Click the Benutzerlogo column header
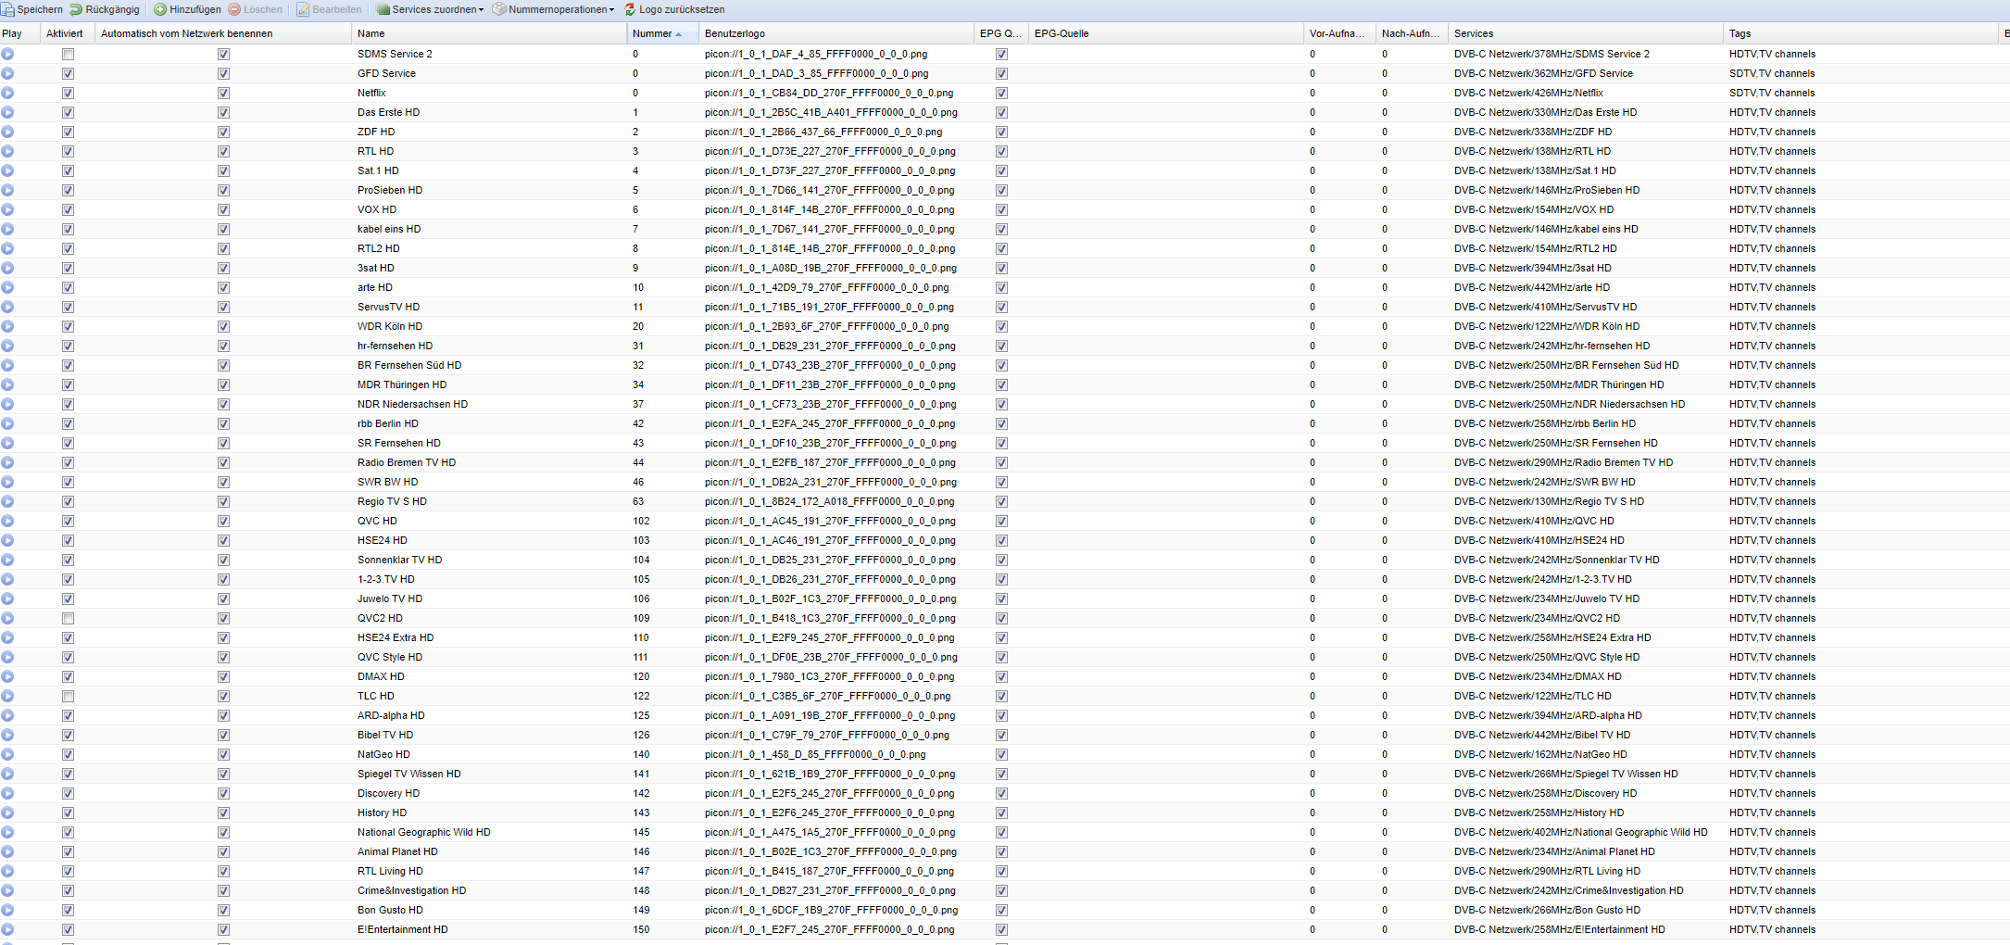 point(836,33)
